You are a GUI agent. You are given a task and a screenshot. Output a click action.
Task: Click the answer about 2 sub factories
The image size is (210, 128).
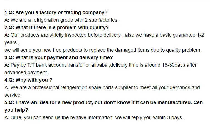point(61,20)
